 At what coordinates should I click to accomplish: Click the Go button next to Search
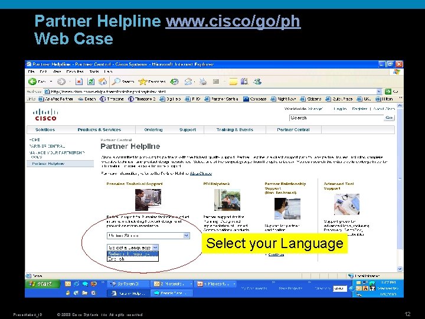click(x=389, y=118)
